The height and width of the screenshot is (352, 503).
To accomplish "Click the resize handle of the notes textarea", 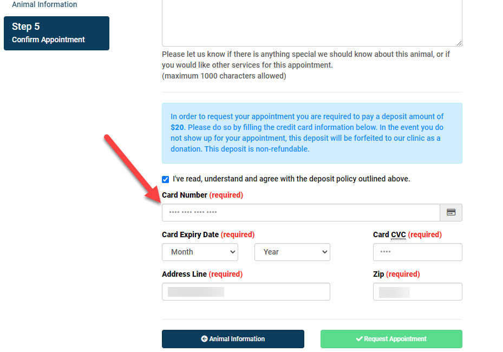I will coord(459,43).
